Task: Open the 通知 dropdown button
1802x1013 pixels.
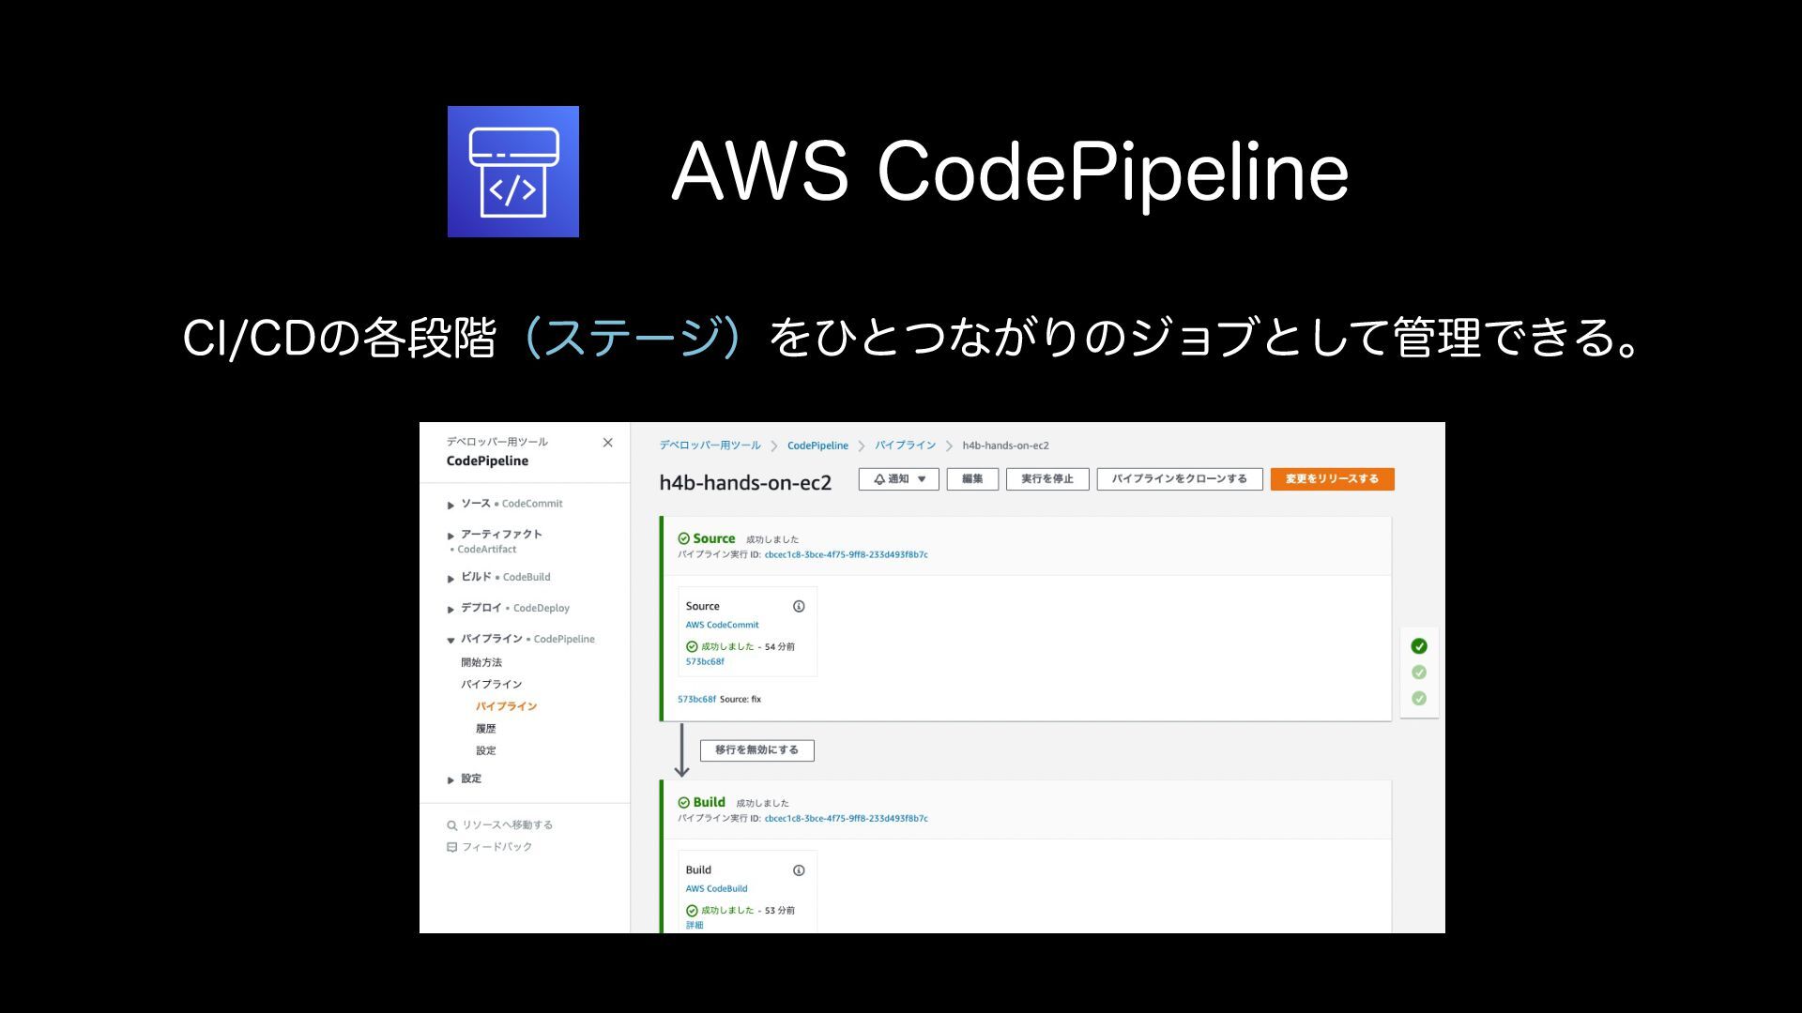Action: point(898,479)
